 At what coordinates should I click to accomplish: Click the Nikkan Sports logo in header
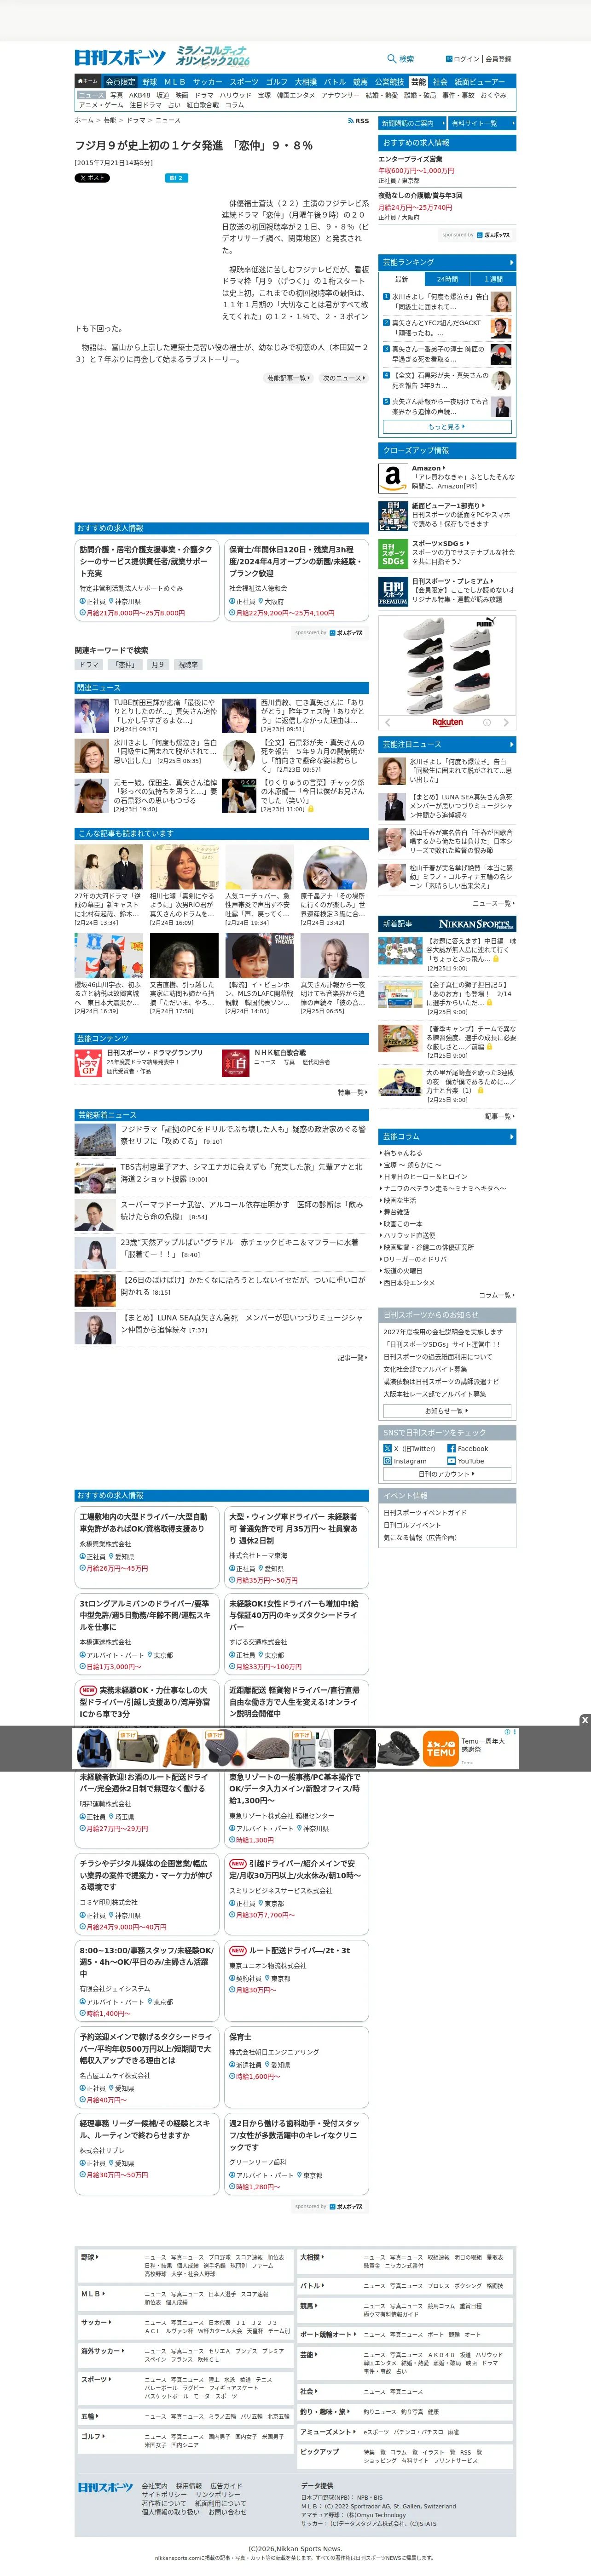(120, 57)
